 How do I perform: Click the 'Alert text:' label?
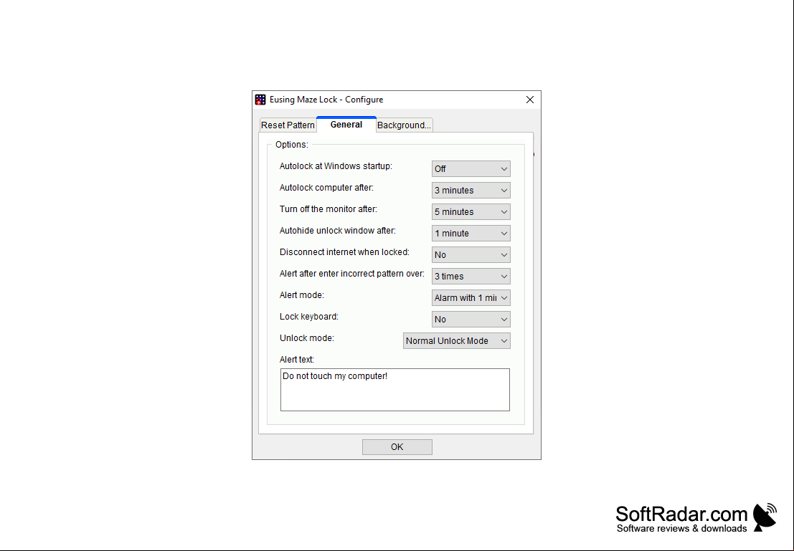point(297,360)
